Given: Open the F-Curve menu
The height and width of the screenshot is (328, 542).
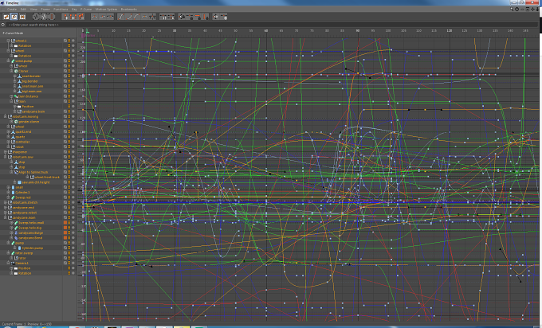Looking at the screenshot, I should point(86,9).
